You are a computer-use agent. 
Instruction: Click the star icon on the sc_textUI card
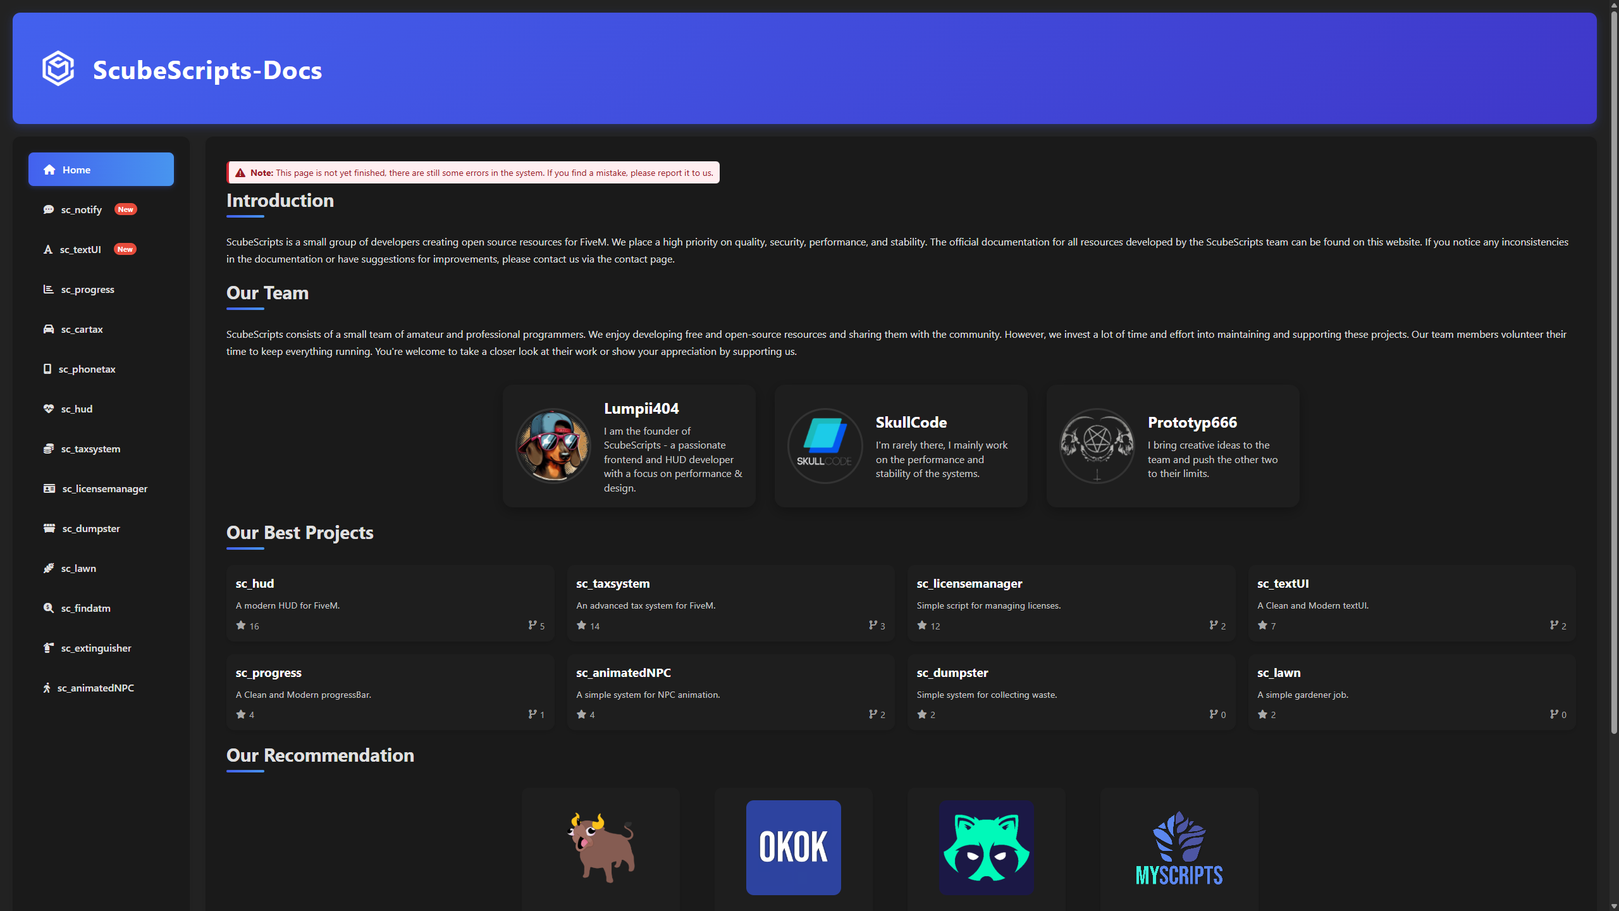coord(1262,625)
